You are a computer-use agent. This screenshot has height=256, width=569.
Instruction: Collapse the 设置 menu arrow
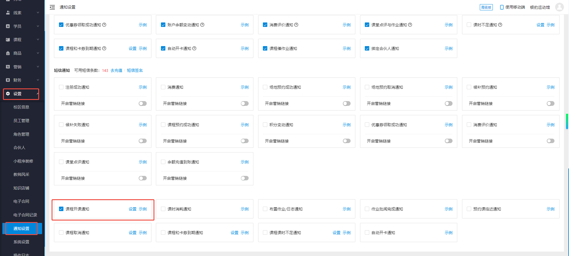[x=38, y=94]
